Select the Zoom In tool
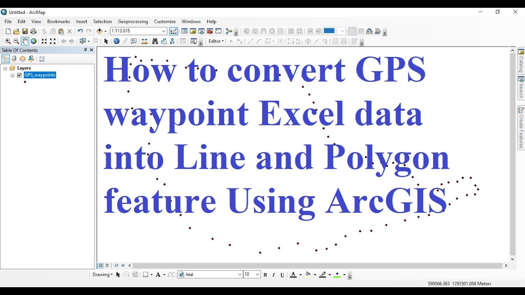 point(8,41)
